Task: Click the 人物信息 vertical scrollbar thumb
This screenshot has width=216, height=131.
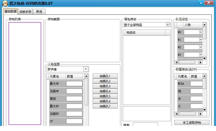Action: coord(86,92)
